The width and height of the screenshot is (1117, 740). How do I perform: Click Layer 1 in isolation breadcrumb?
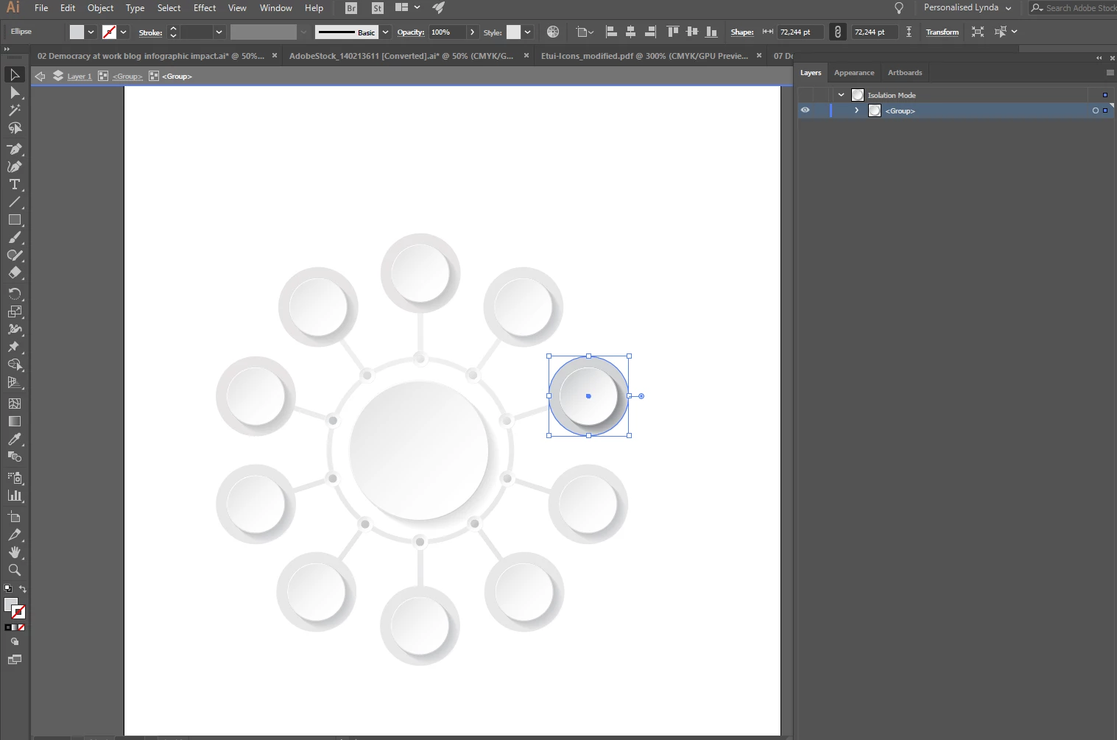80,77
